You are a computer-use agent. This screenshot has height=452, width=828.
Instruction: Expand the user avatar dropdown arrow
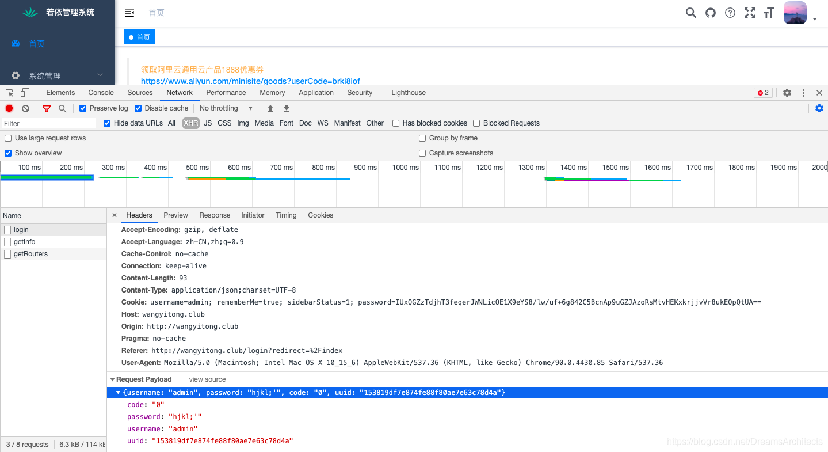pyautogui.click(x=815, y=19)
